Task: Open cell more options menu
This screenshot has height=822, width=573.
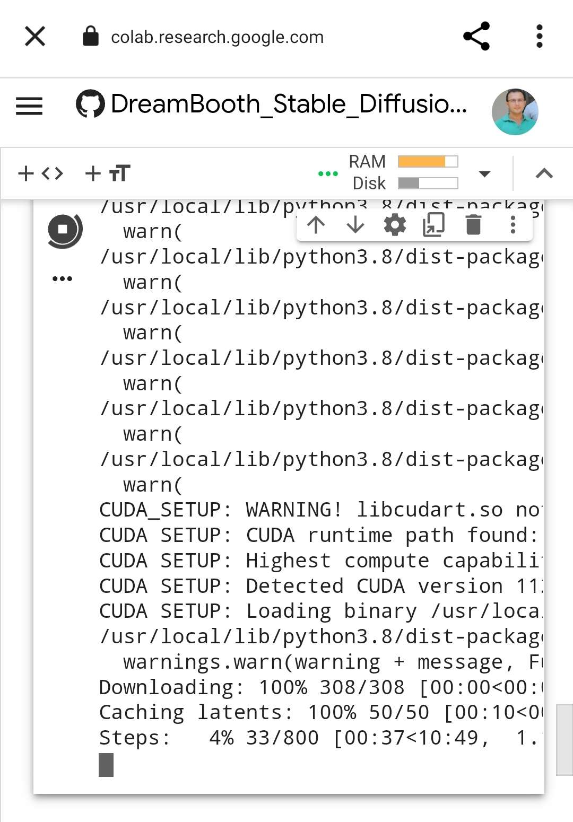Action: (513, 225)
